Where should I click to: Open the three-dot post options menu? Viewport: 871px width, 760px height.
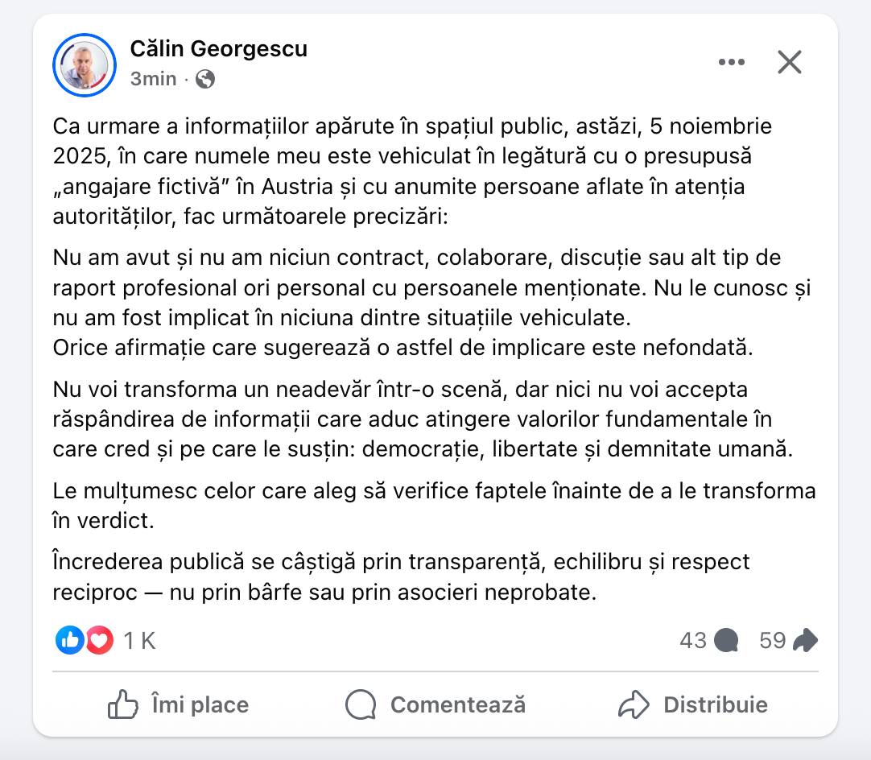(731, 62)
